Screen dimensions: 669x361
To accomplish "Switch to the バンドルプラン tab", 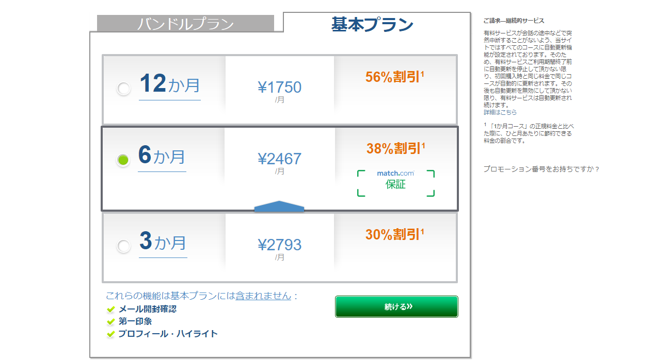I will pyautogui.click(x=185, y=24).
